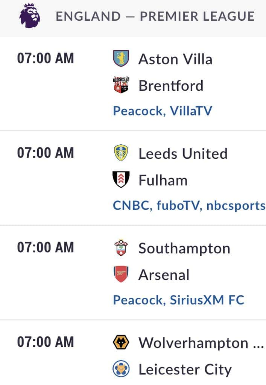Click the Southampton crest icon

point(121,247)
